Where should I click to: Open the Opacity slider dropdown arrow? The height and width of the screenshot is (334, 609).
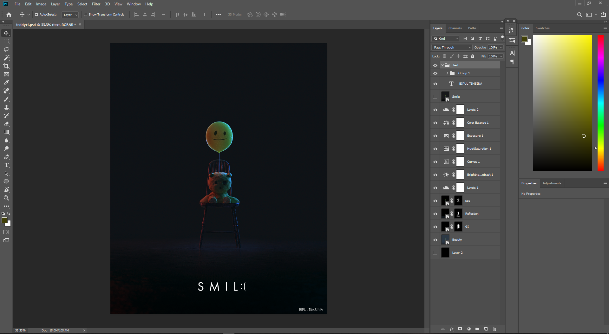(x=501, y=48)
